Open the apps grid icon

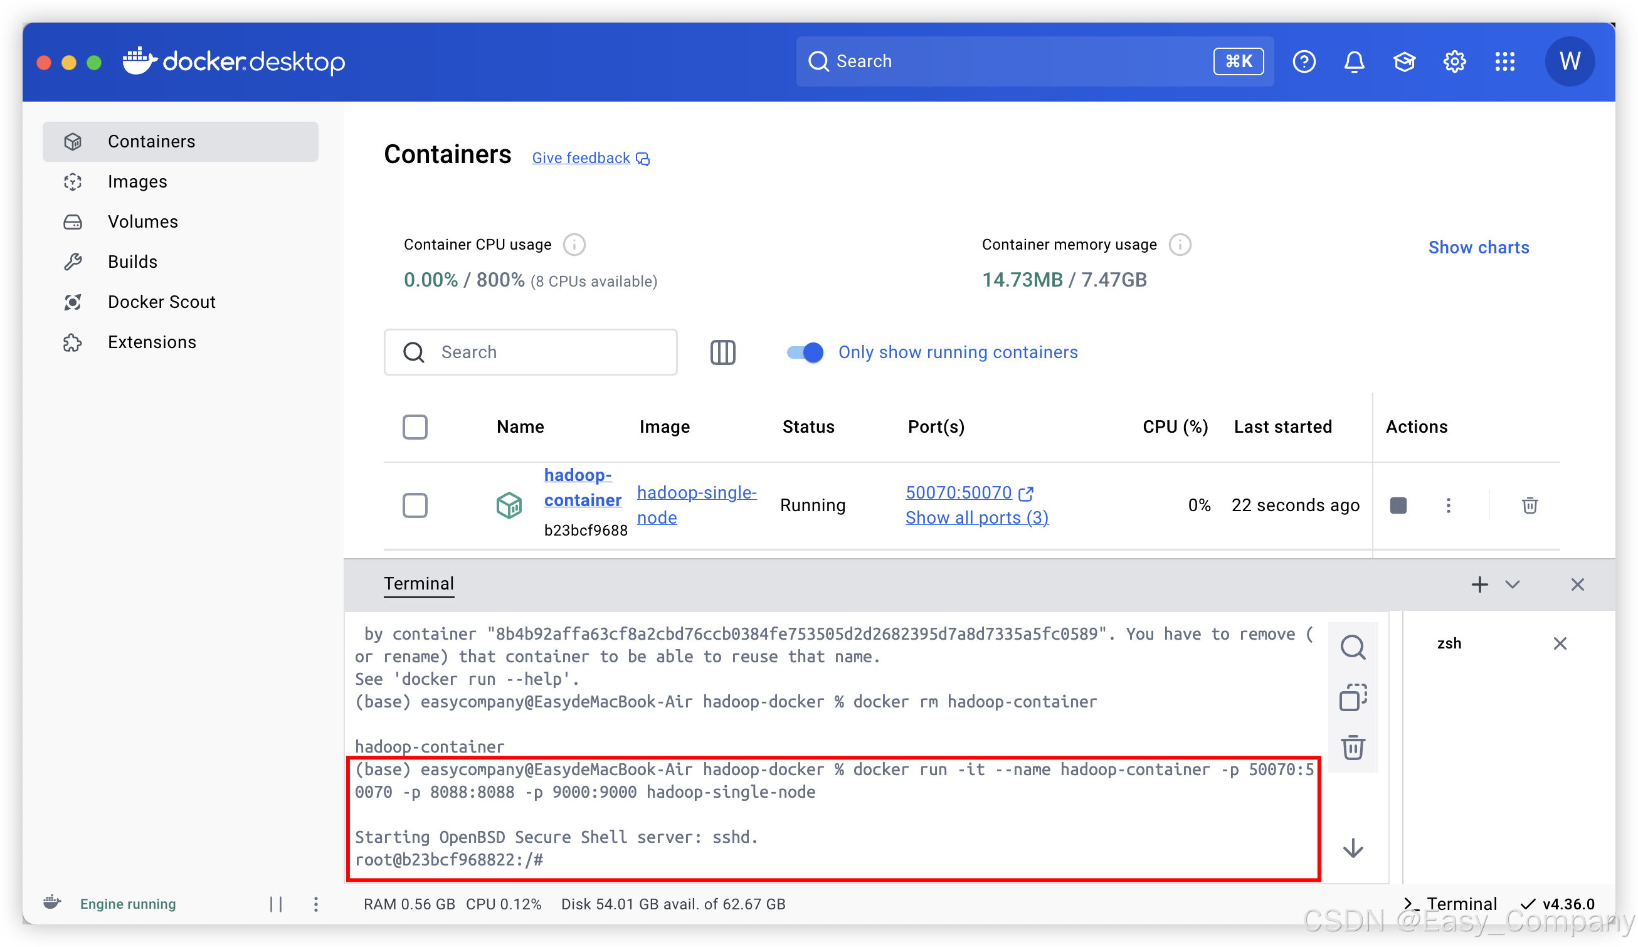pos(1504,61)
